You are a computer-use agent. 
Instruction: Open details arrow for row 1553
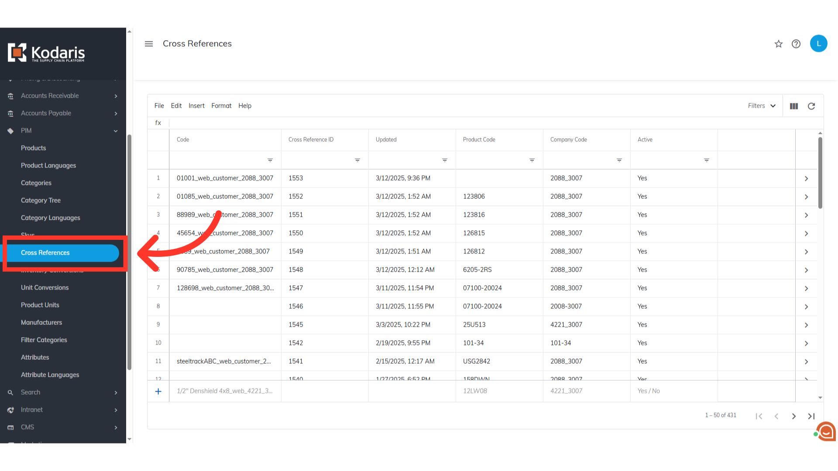(806, 178)
